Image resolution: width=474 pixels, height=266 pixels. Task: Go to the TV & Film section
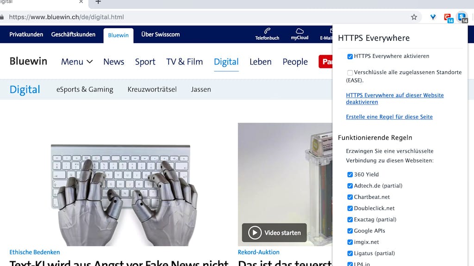[x=184, y=62]
